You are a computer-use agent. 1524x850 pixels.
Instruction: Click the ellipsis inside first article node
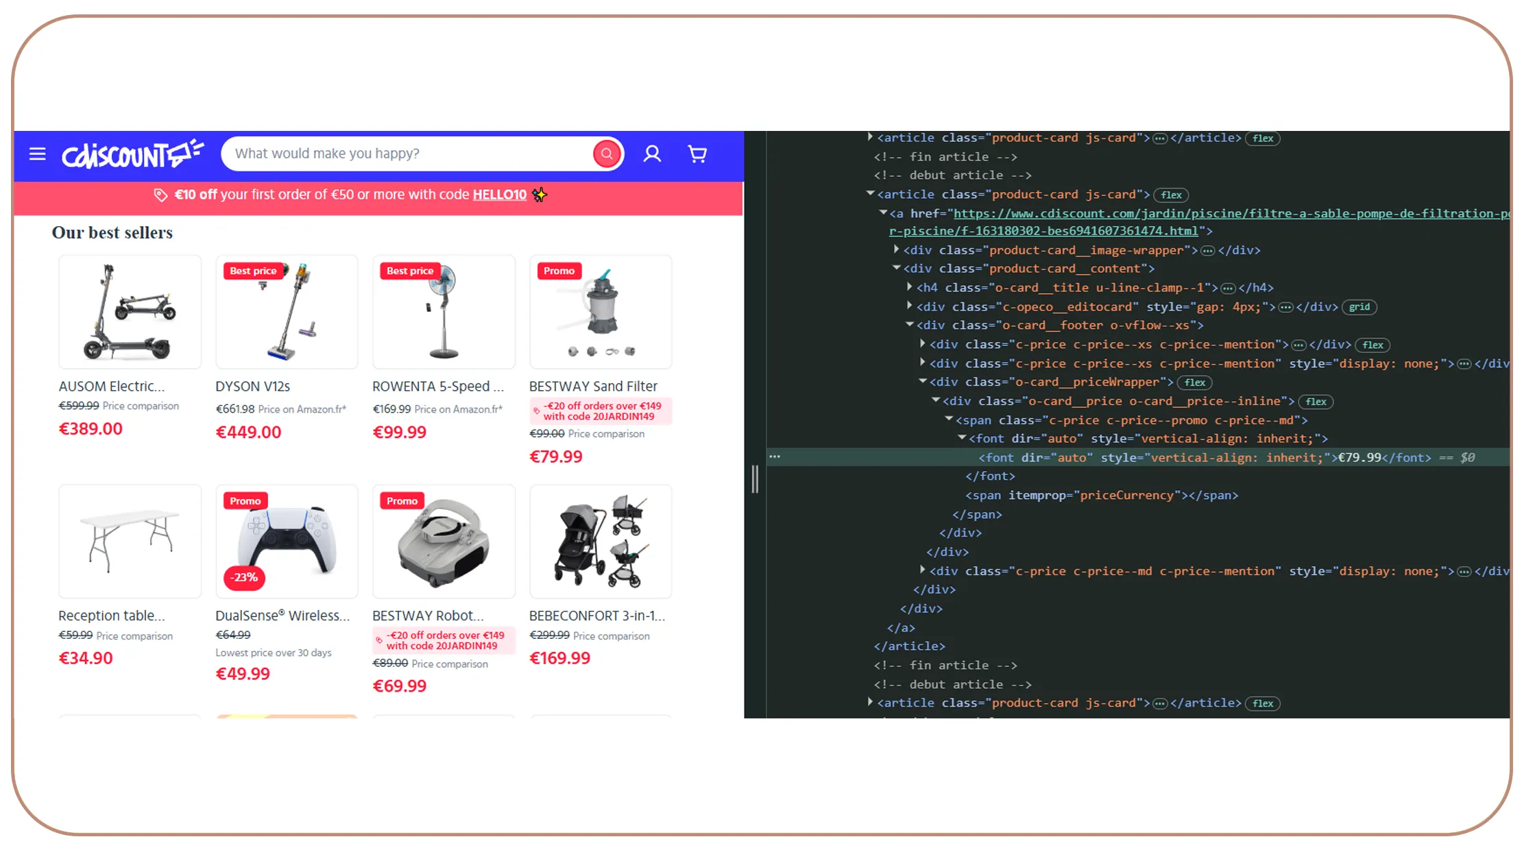[x=1160, y=138]
